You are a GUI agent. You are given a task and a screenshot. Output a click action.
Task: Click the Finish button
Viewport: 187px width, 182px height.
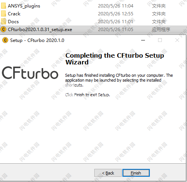tap(136, 173)
